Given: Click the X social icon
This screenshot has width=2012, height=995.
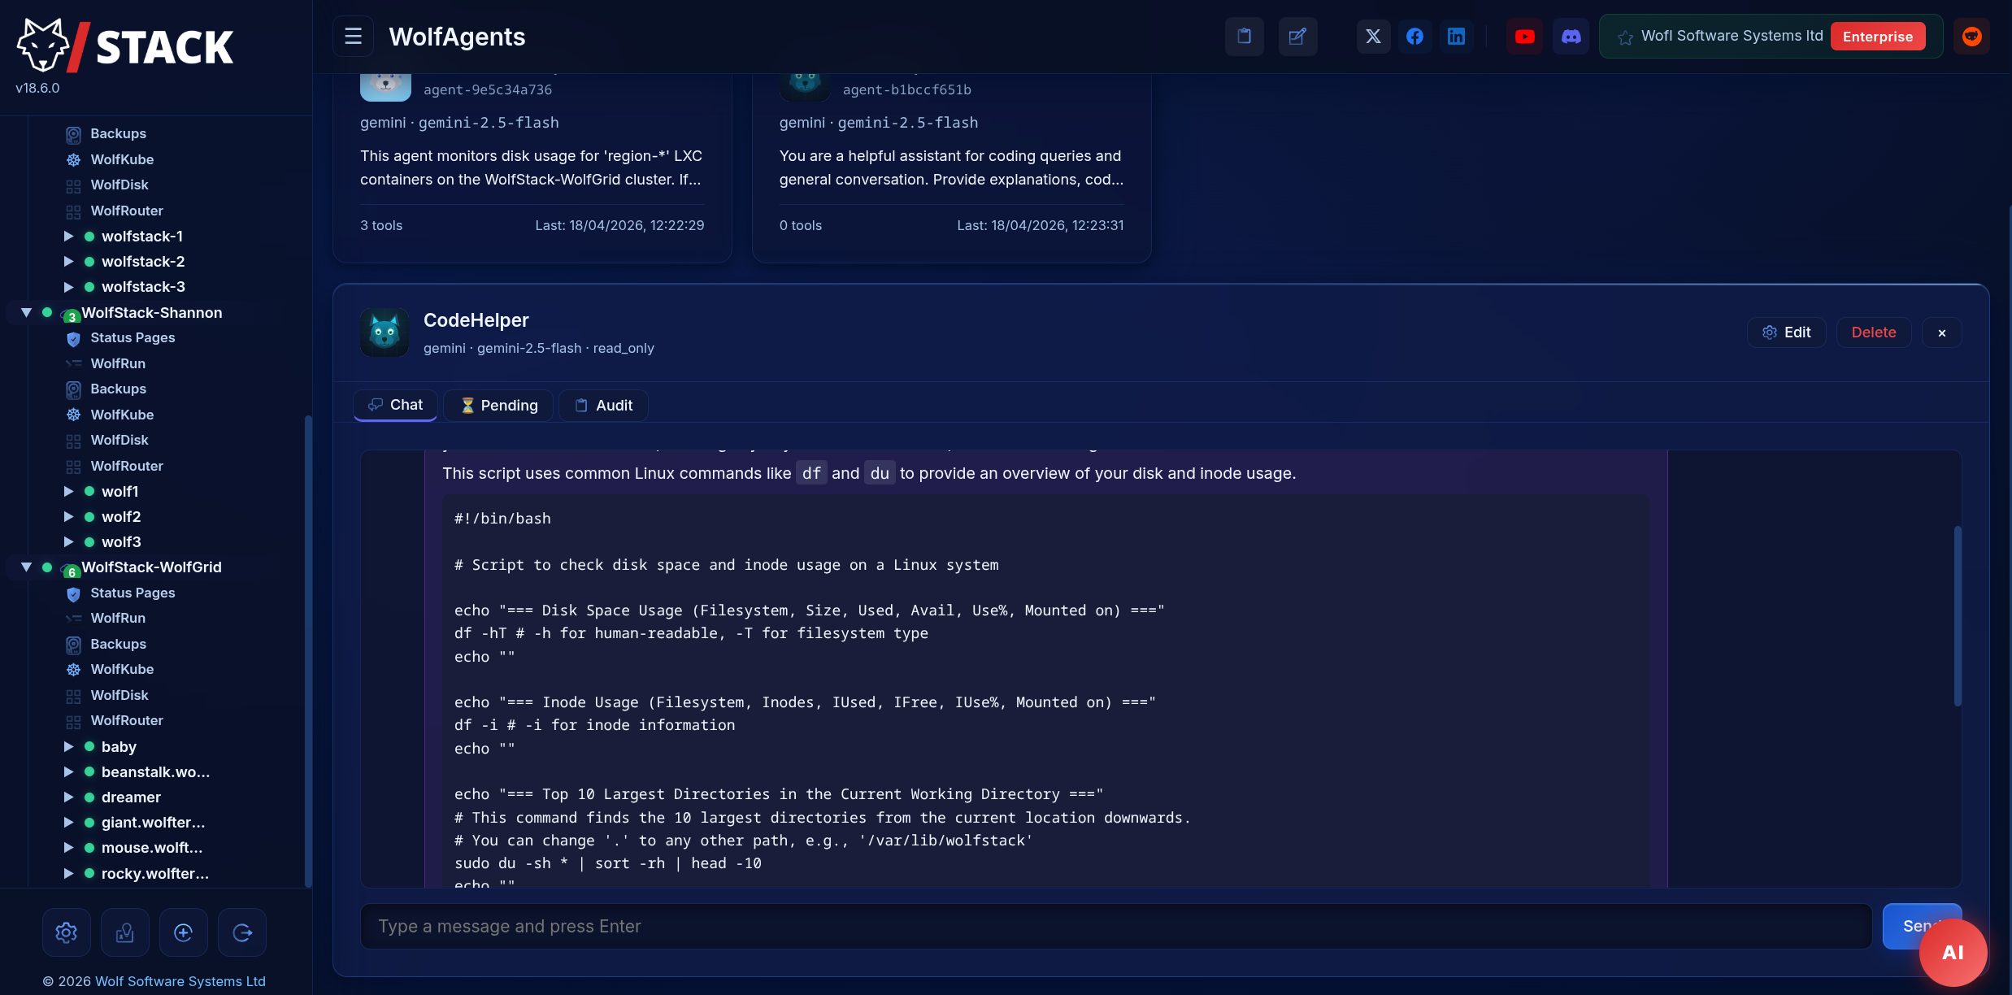Looking at the screenshot, I should (x=1373, y=37).
